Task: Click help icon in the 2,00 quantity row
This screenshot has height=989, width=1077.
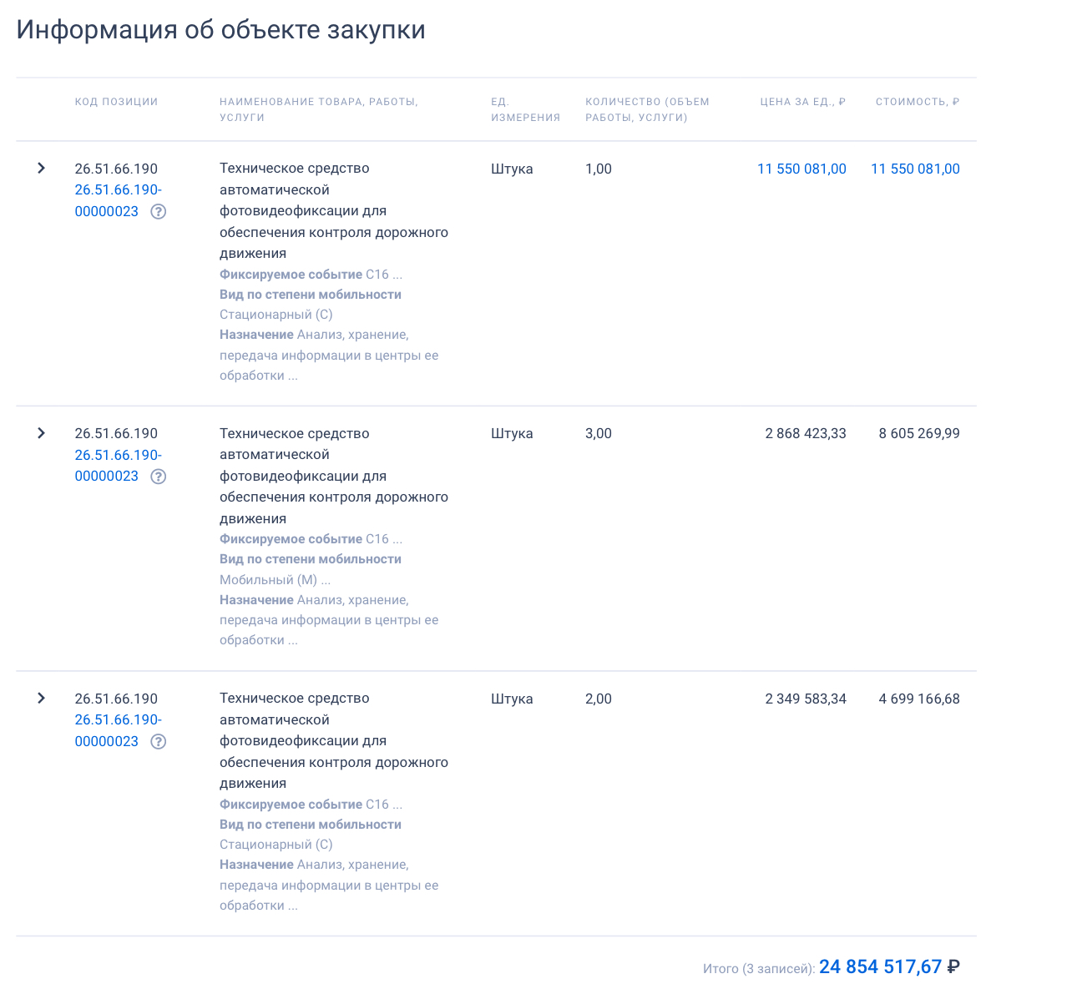Action: [x=158, y=742]
